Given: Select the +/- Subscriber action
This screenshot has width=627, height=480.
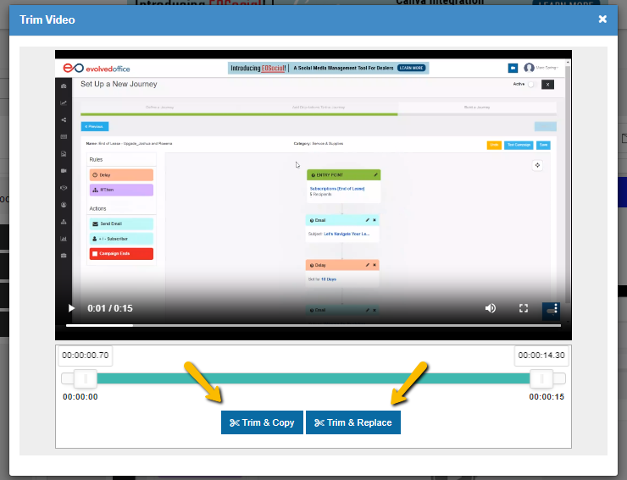Looking at the screenshot, I should tap(121, 239).
